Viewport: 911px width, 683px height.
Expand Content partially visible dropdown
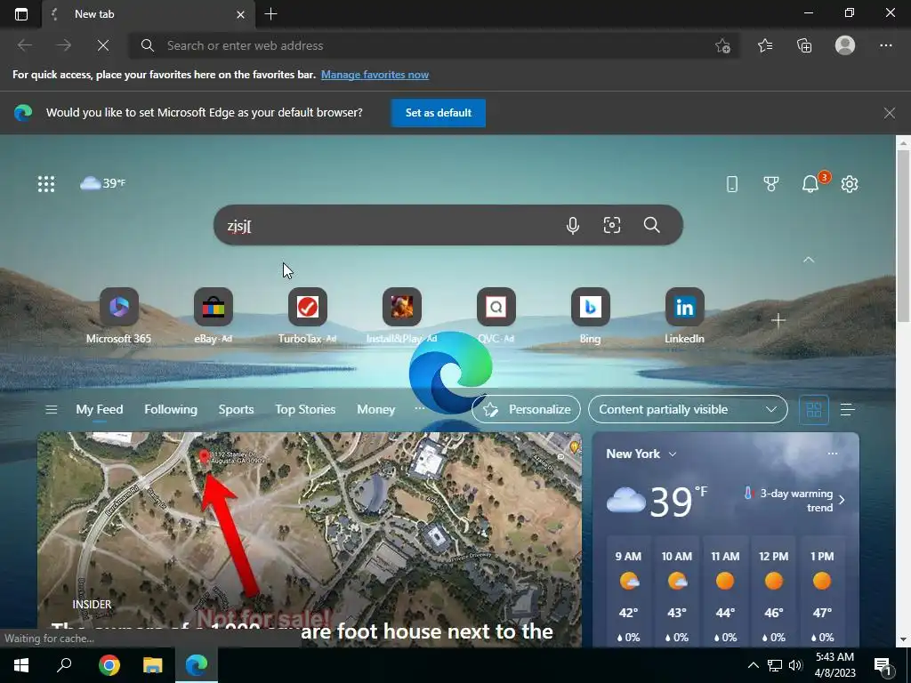688,409
